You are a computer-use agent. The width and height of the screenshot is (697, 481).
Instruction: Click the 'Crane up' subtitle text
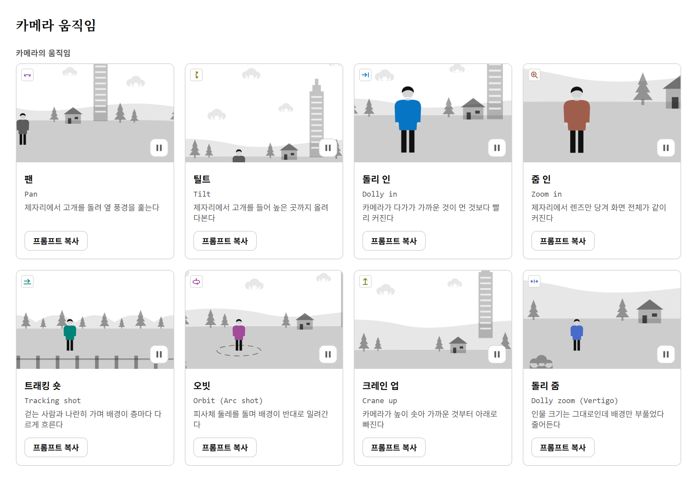[x=380, y=401]
